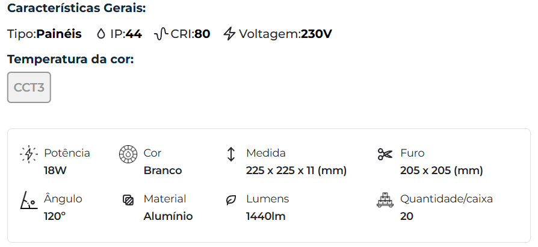Click the Ângulo angle icon
This screenshot has width=538, height=247.
28,200
